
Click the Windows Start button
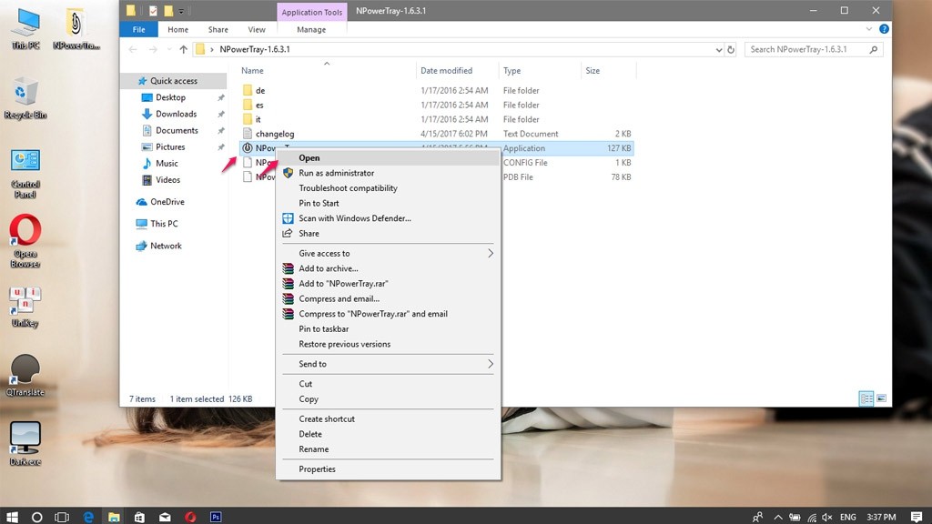pos(13,516)
